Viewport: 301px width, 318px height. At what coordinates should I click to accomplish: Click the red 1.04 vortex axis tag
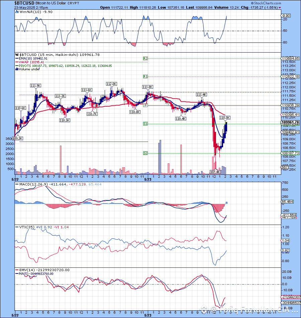286,241
